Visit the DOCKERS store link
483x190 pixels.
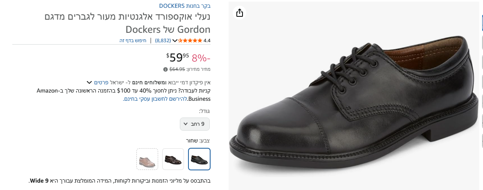[x=185, y=6]
